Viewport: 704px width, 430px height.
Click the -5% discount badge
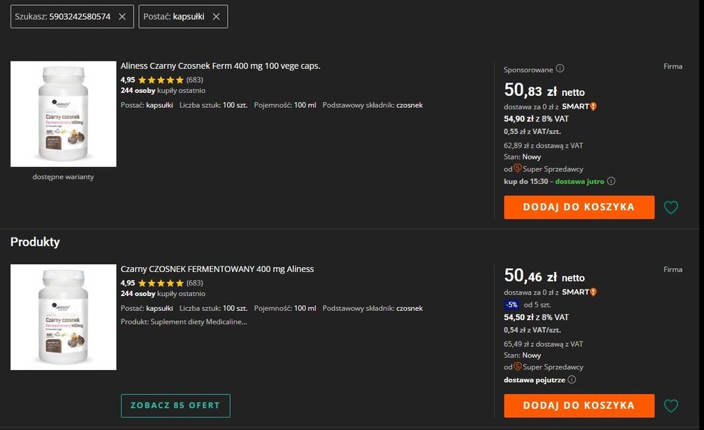511,305
